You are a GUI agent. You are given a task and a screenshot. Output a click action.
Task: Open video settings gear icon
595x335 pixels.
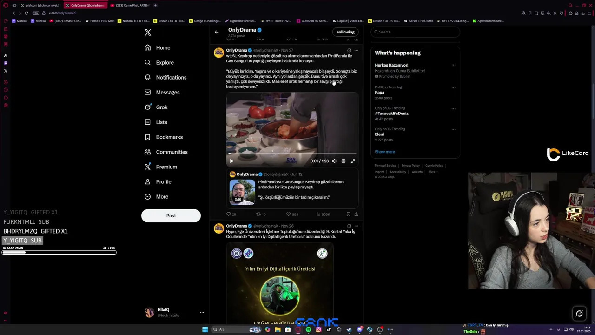[344, 161]
